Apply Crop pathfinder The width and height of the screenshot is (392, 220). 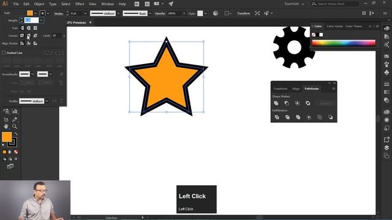click(309, 117)
